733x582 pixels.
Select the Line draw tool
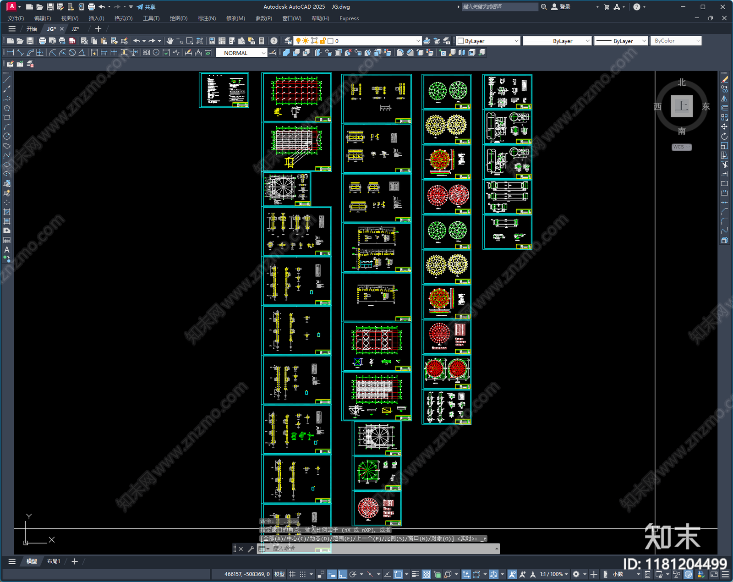(7, 80)
